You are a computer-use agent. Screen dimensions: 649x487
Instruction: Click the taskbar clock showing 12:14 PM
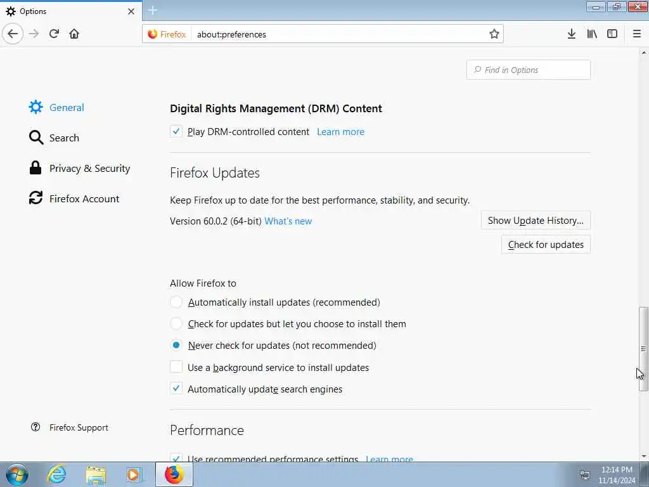point(617,470)
